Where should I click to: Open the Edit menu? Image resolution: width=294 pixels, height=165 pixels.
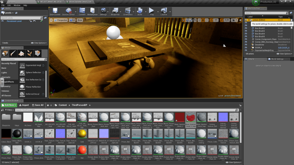click(9, 5)
